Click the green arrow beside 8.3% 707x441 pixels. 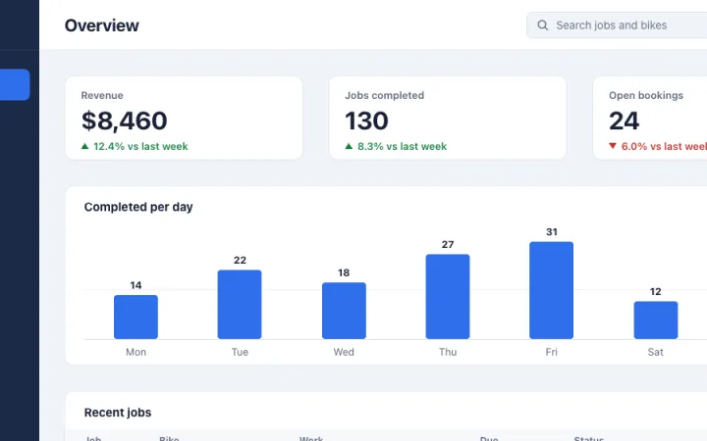click(349, 146)
